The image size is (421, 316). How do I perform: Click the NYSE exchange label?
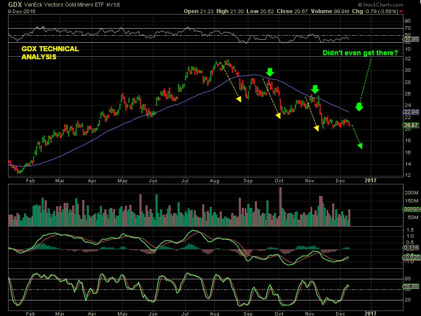(113, 5)
